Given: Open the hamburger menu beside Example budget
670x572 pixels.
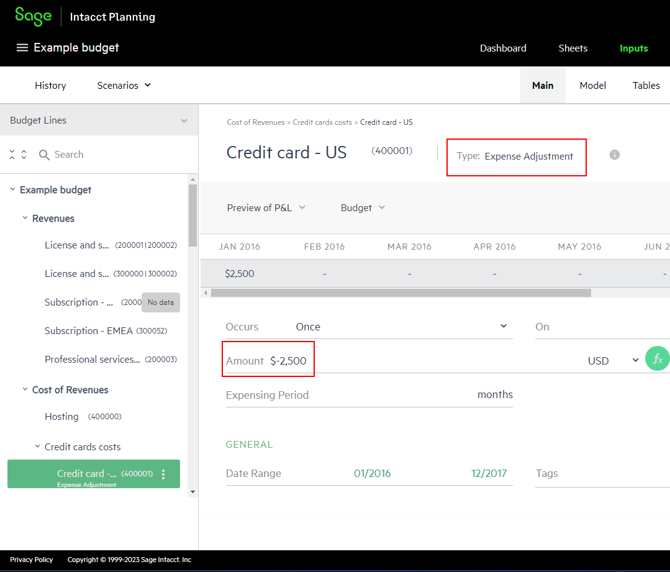Looking at the screenshot, I should [22, 47].
